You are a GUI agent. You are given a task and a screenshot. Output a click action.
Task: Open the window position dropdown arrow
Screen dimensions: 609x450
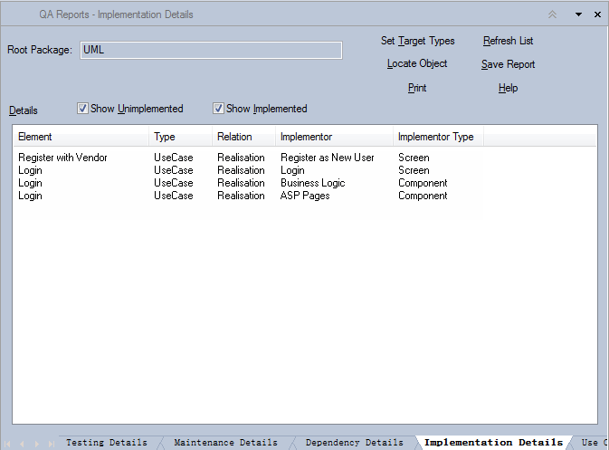click(578, 14)
